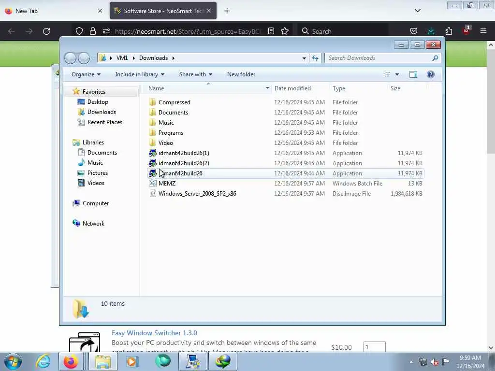Switch to the New Tab tab
Image resolution: width=495 pixels, height=371 pixels.
click(x=54, y=11)
